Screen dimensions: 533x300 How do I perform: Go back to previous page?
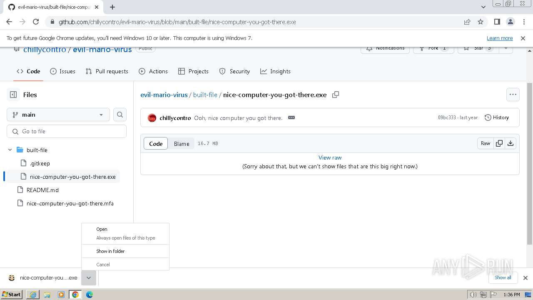(9, 22)
